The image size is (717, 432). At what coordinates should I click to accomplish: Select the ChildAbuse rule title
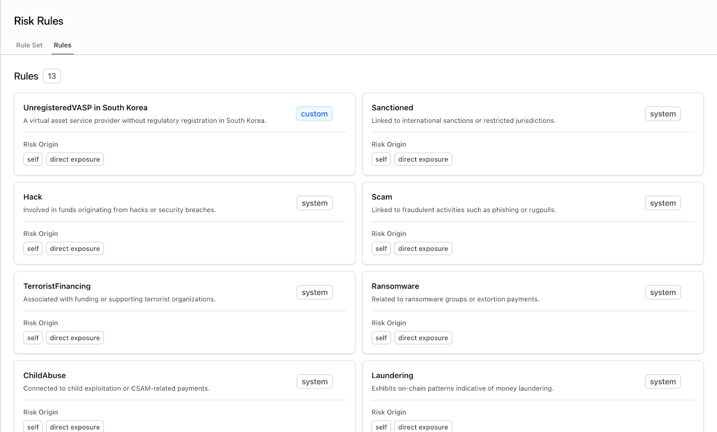(x=44, y=376)
